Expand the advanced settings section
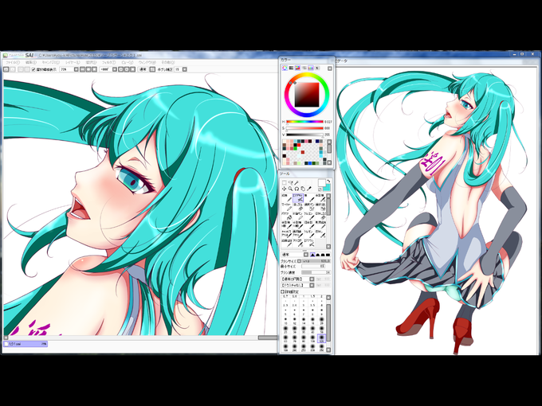This screenshot has height=406, width=542. pos(289,291)
